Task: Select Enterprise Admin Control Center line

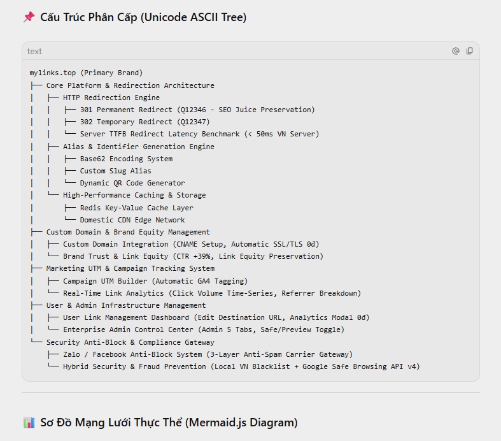Action: 204,329
